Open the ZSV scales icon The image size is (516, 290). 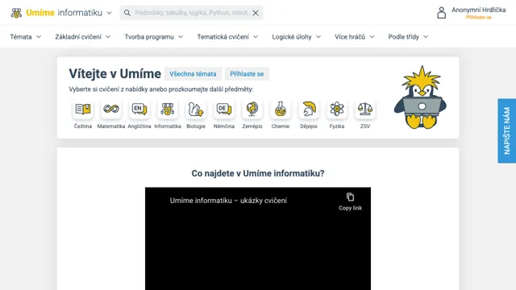[365, 109]
